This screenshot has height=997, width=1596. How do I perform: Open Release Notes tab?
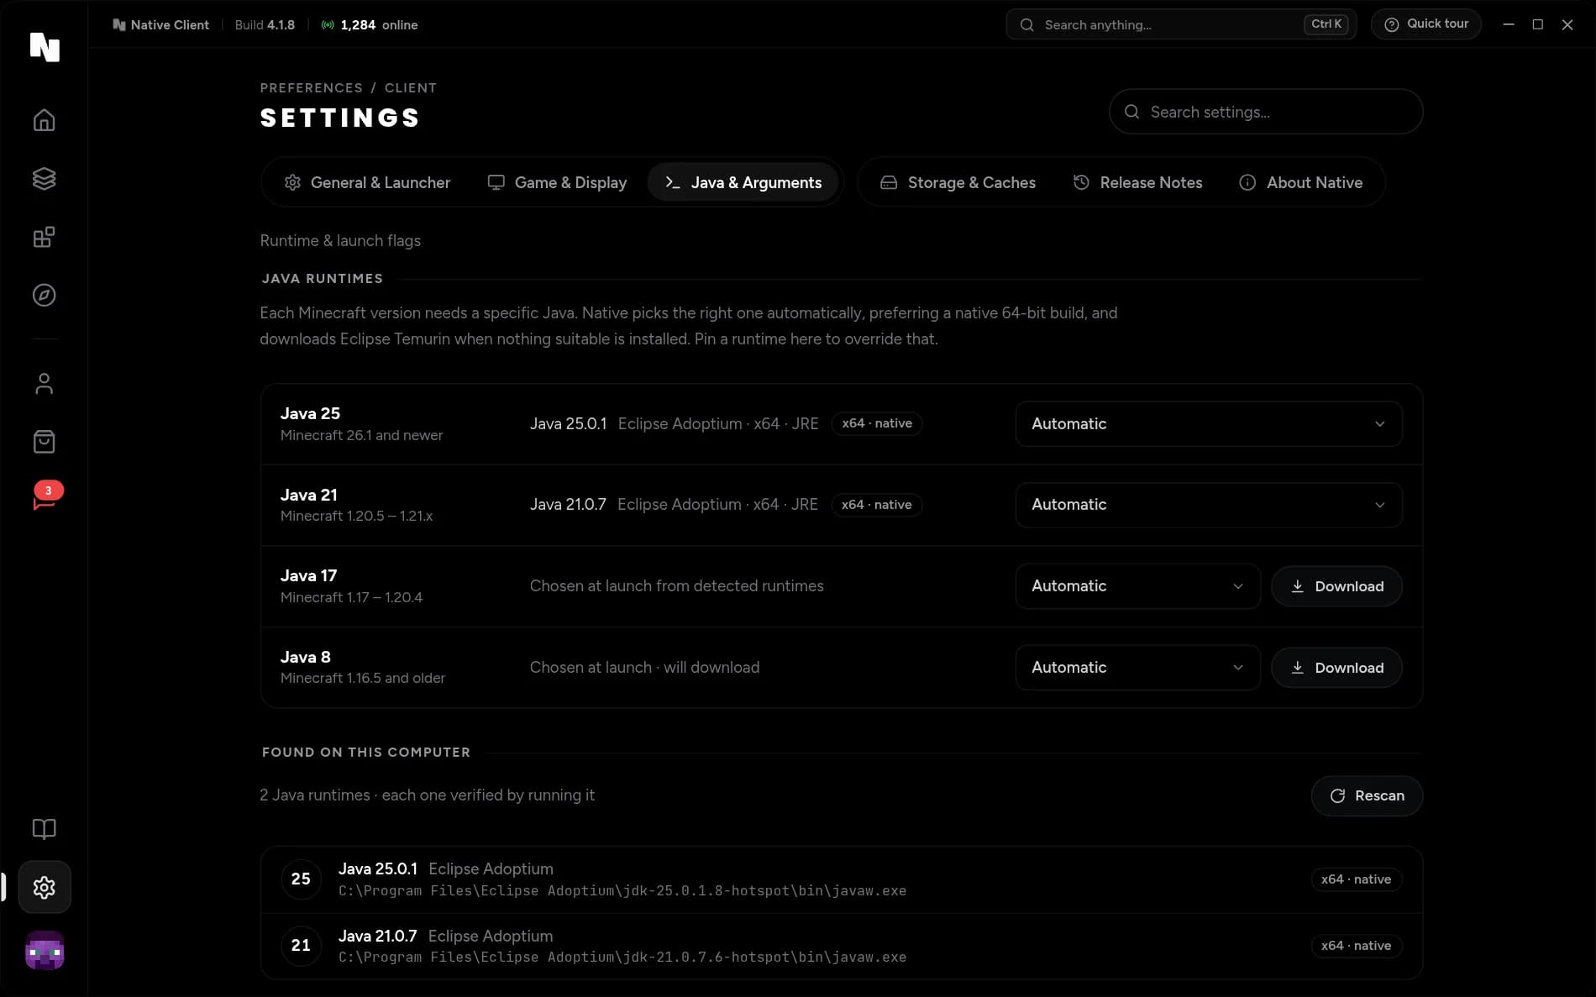[1137, 182]
